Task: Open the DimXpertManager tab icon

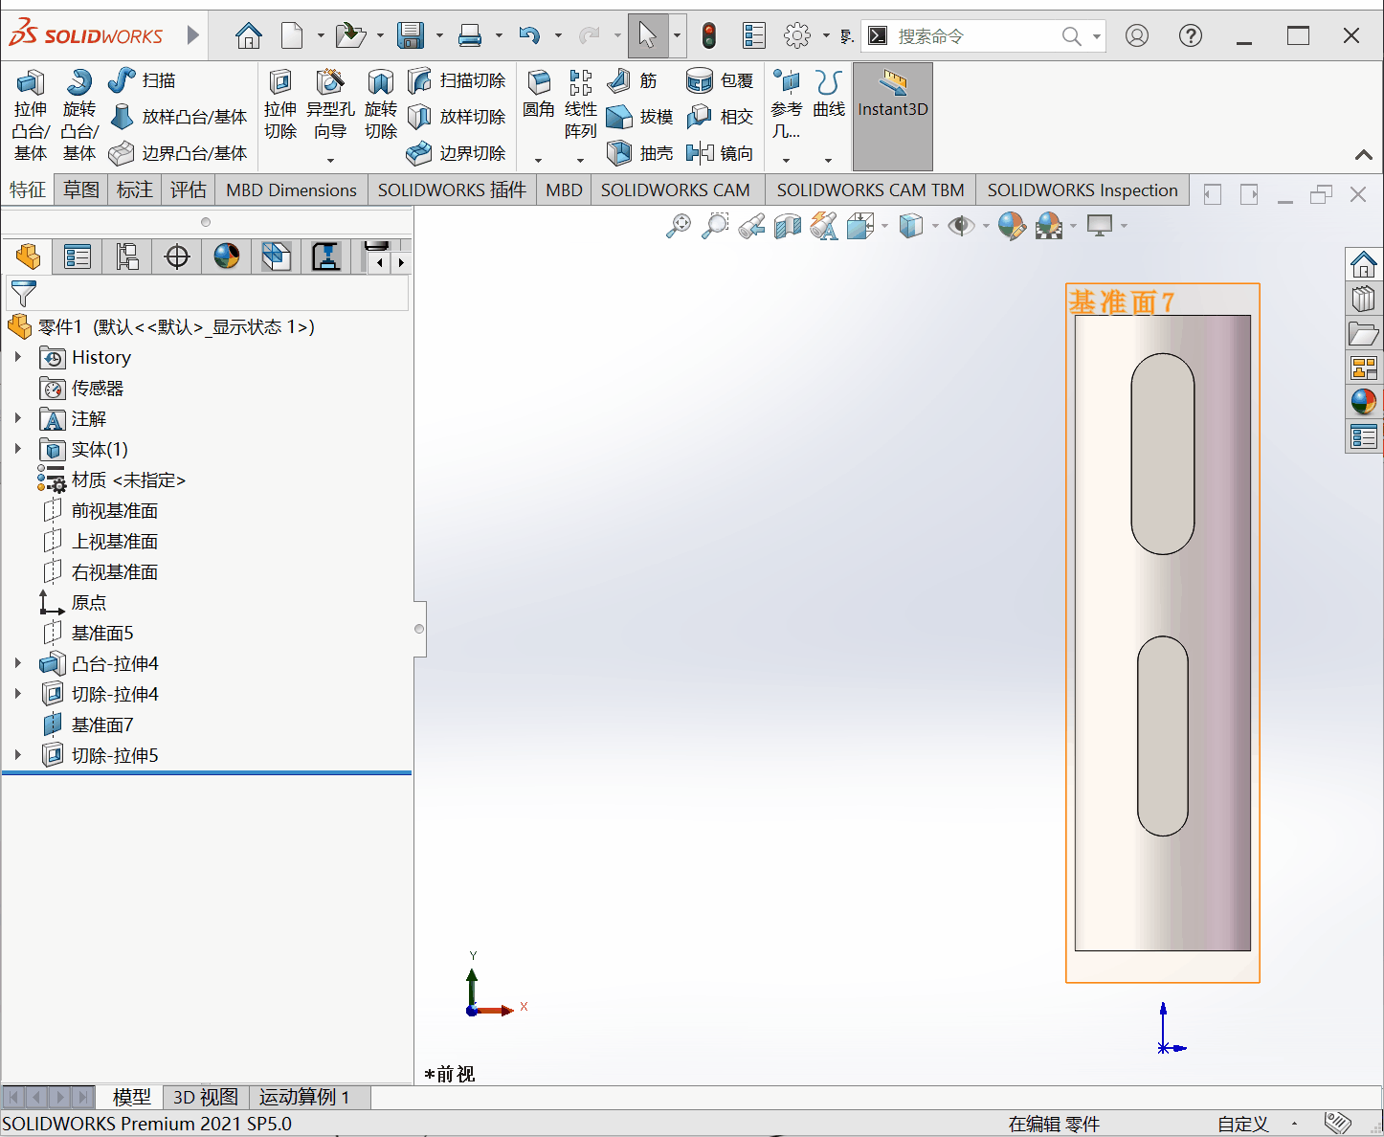Action: coord(177,256)
